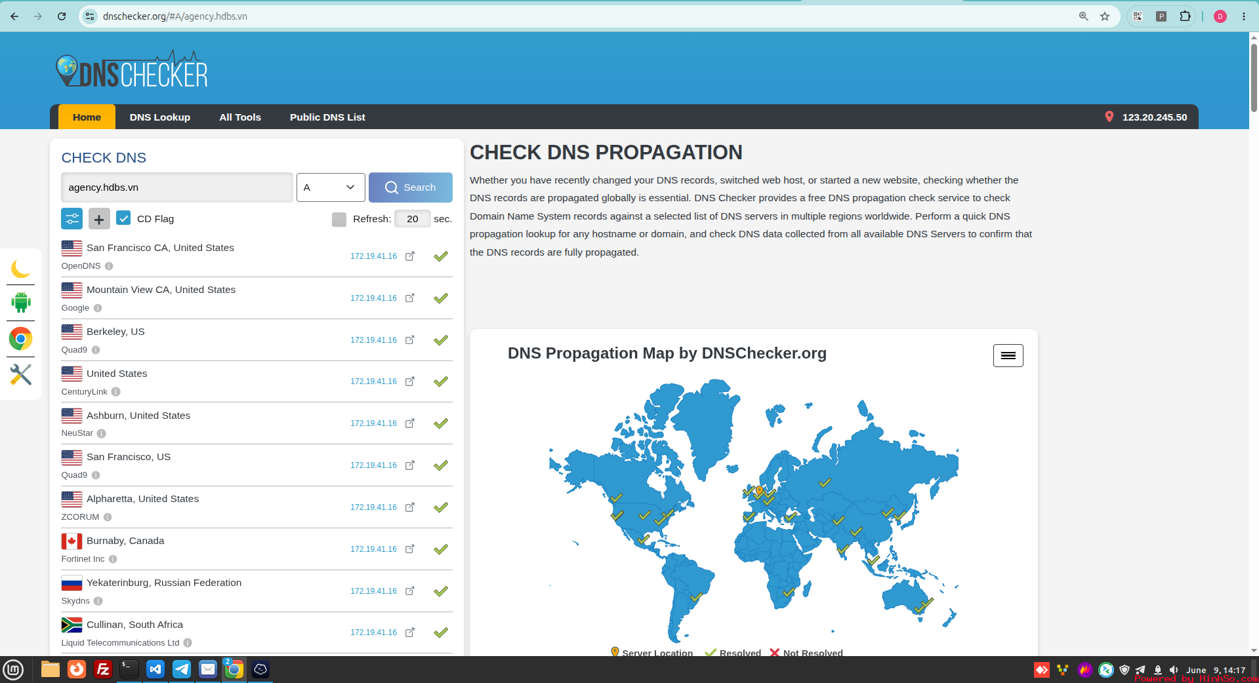1259x683 pixels.
Task: Click the Search button
Action: coord(411,187)
